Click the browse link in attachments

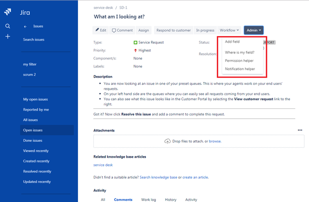pyautogui.click(x=215, y=141)
